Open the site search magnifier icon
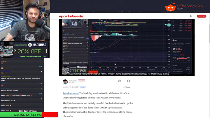The image size is (210, 118). [x=191, y=16]
